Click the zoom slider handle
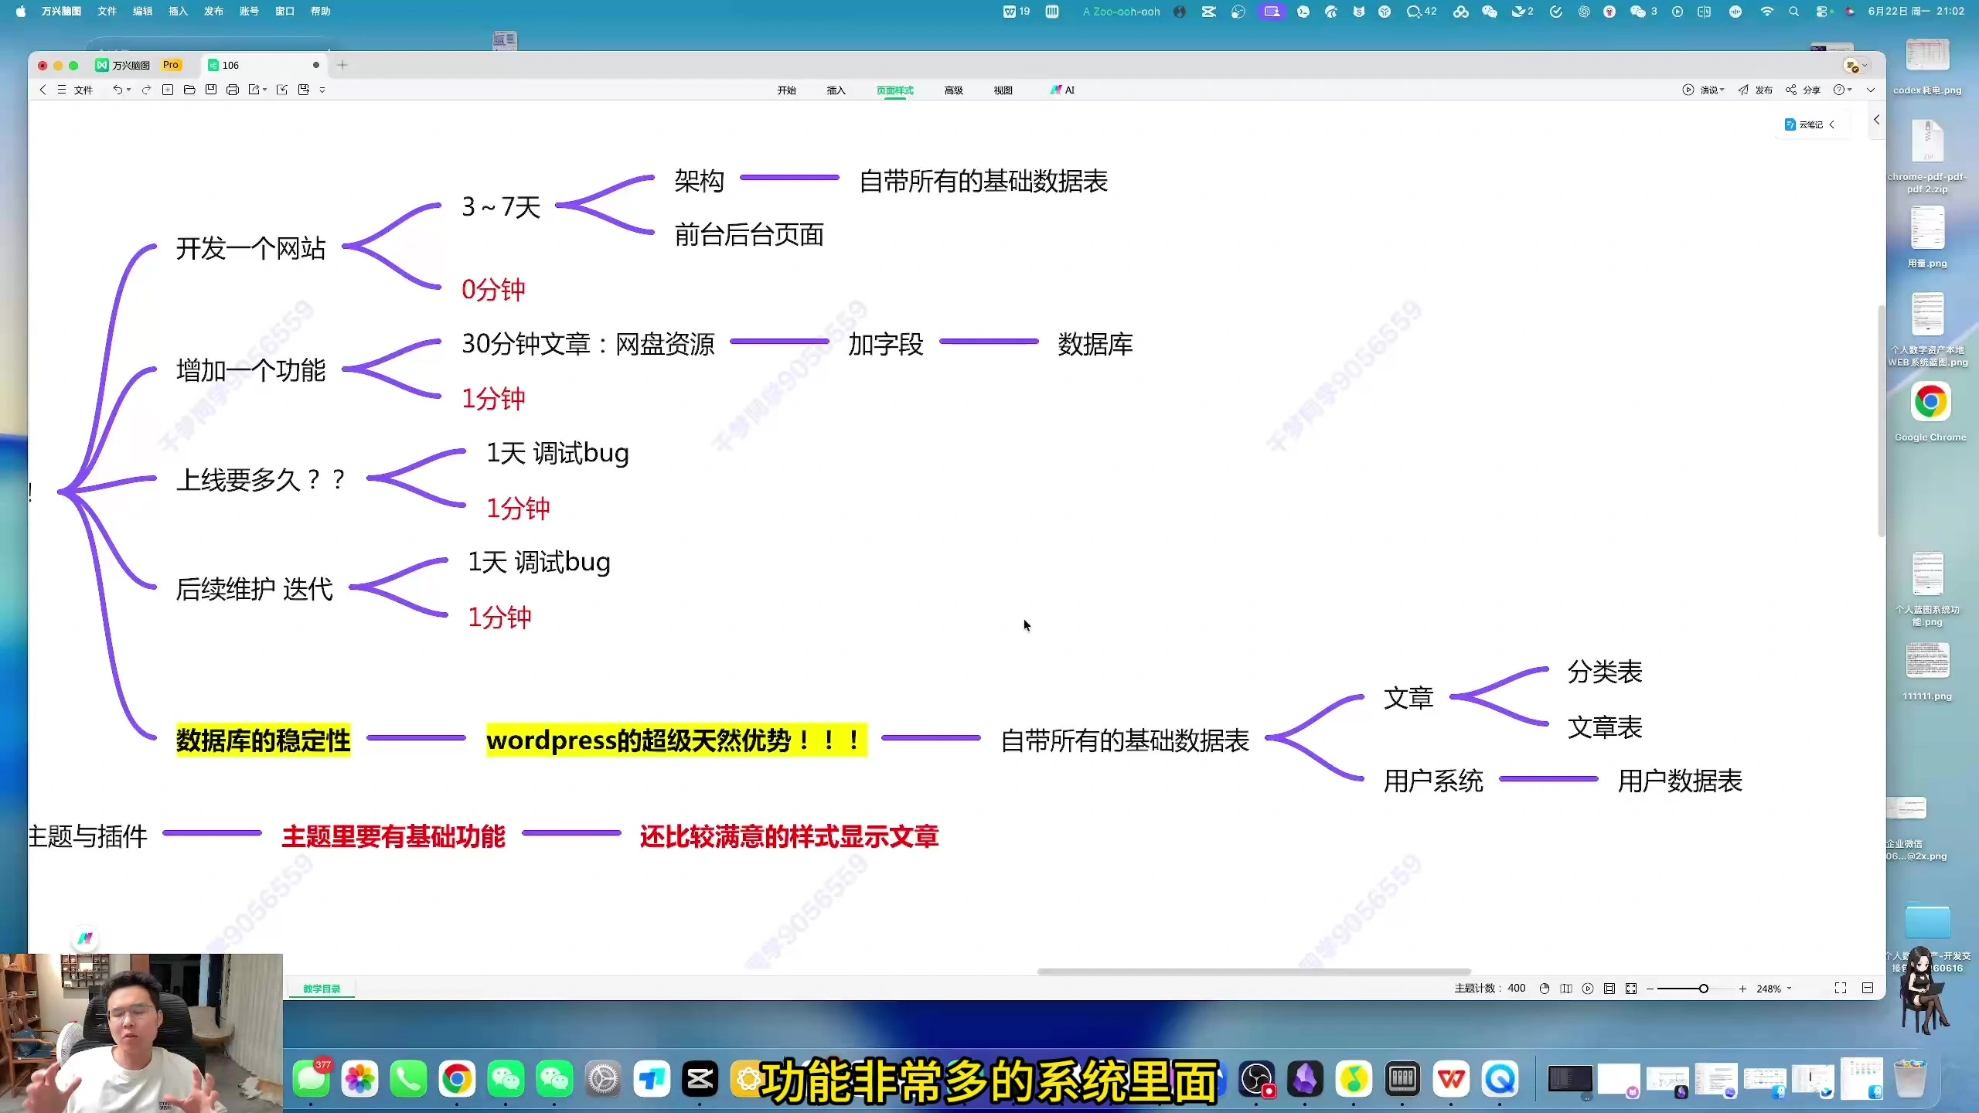The image size is (1979, 1113). tap(1703, 989)
